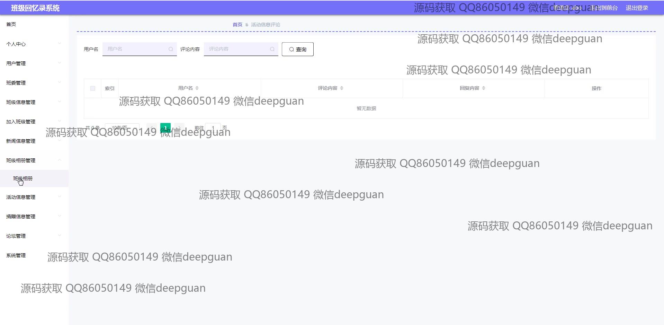Sort by the 评论内容 column arrows

coord(342,88)
